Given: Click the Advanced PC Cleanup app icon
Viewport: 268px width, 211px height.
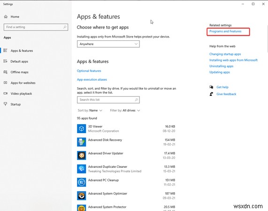Looking at the screenshot, I should pos(81,182).
